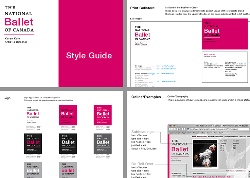
Task: Click the large cover Ballet logo wordmark
Action: pyautogui.click(x=19, y=22)
